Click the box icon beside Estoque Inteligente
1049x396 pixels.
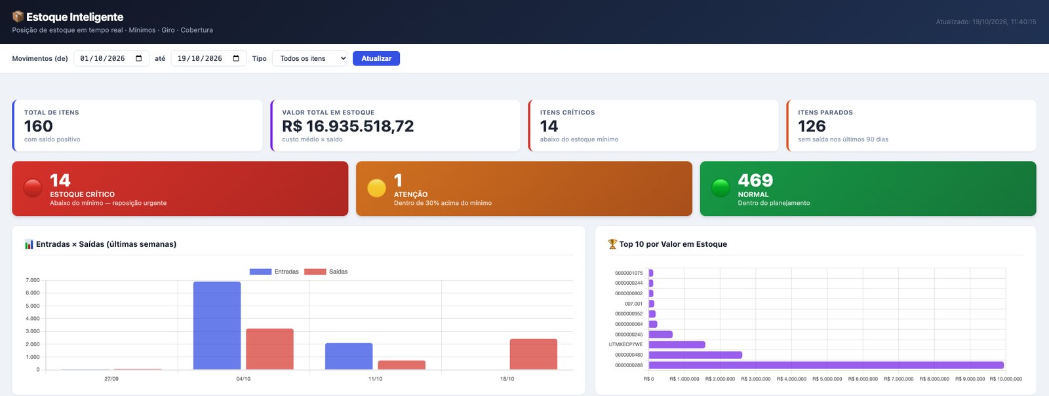point(18,16)
